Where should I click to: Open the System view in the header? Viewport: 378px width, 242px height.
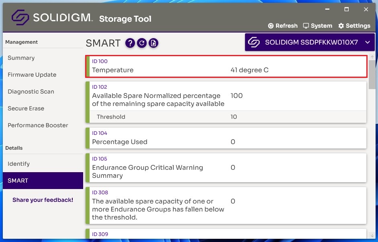[x=317, y=26]
